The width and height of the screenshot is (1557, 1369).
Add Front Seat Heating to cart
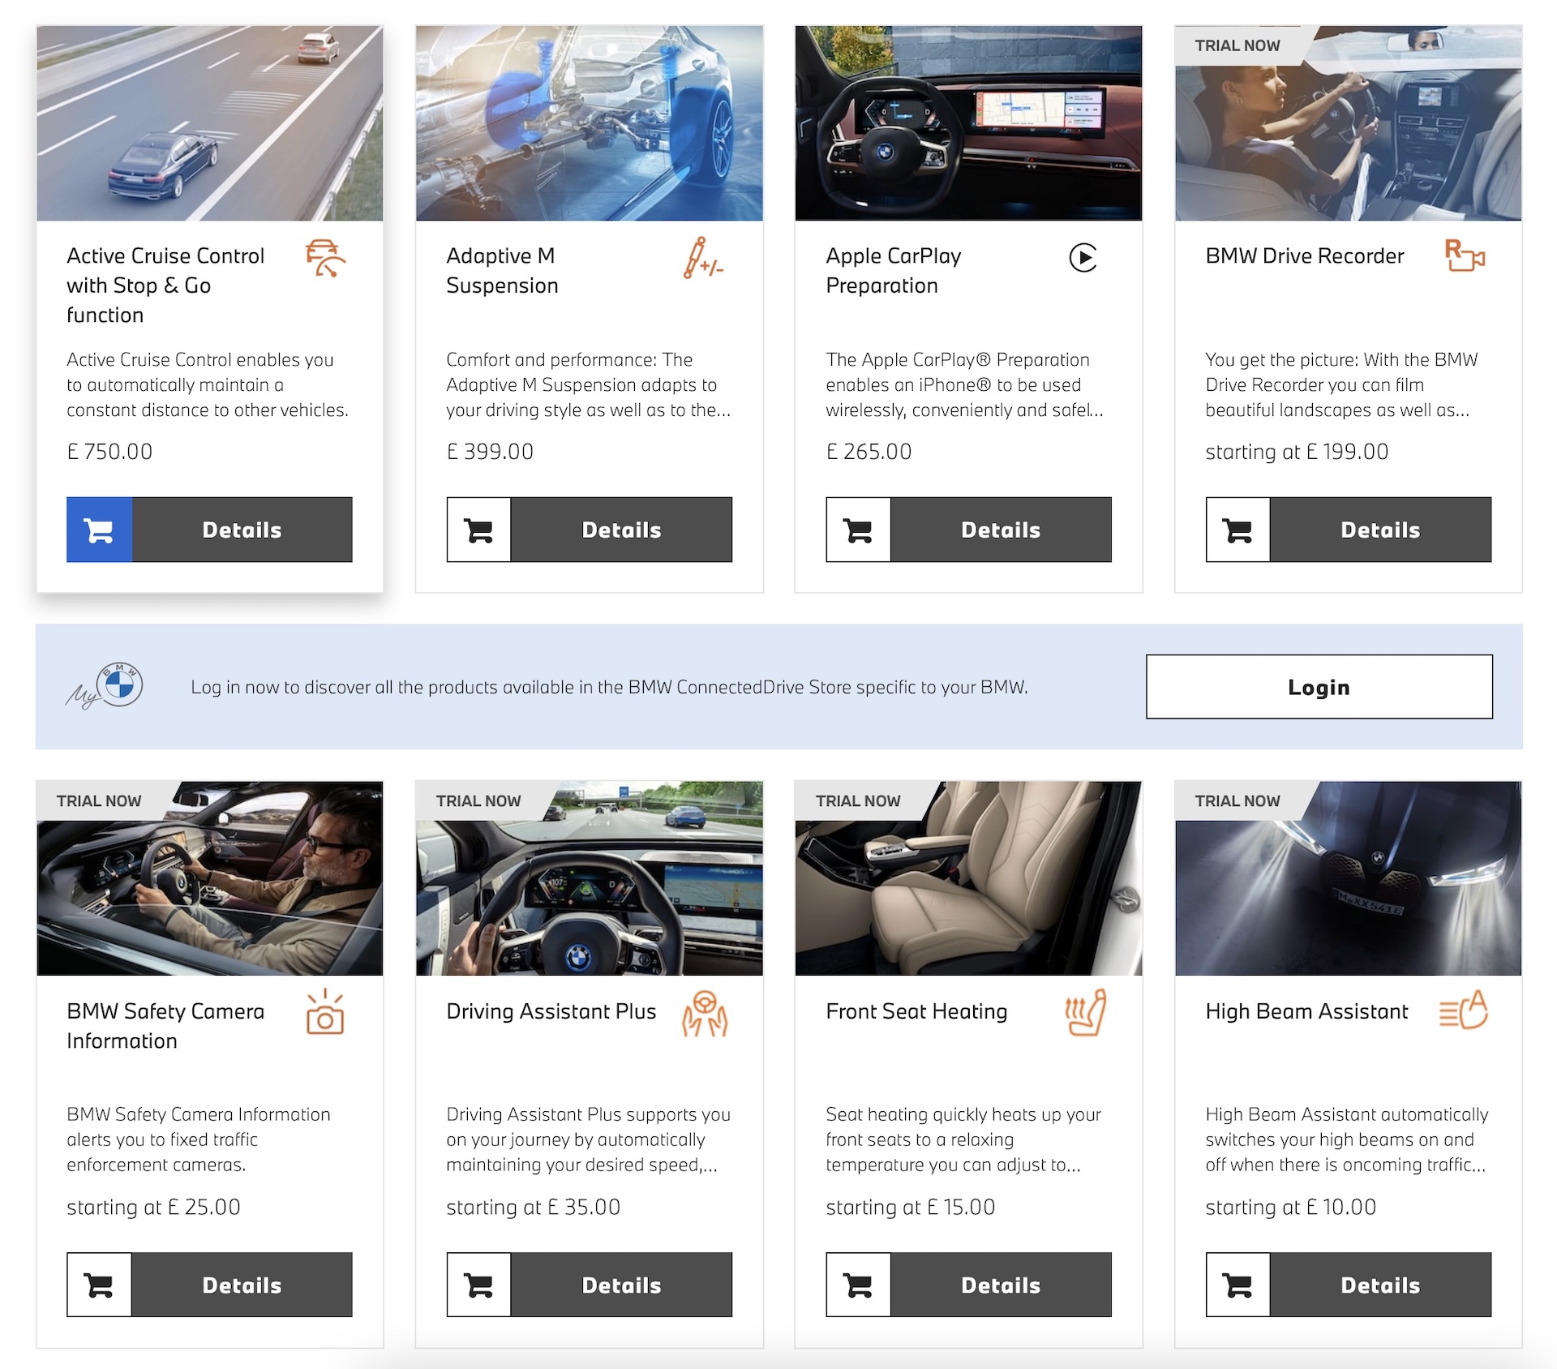point(858,1285)
